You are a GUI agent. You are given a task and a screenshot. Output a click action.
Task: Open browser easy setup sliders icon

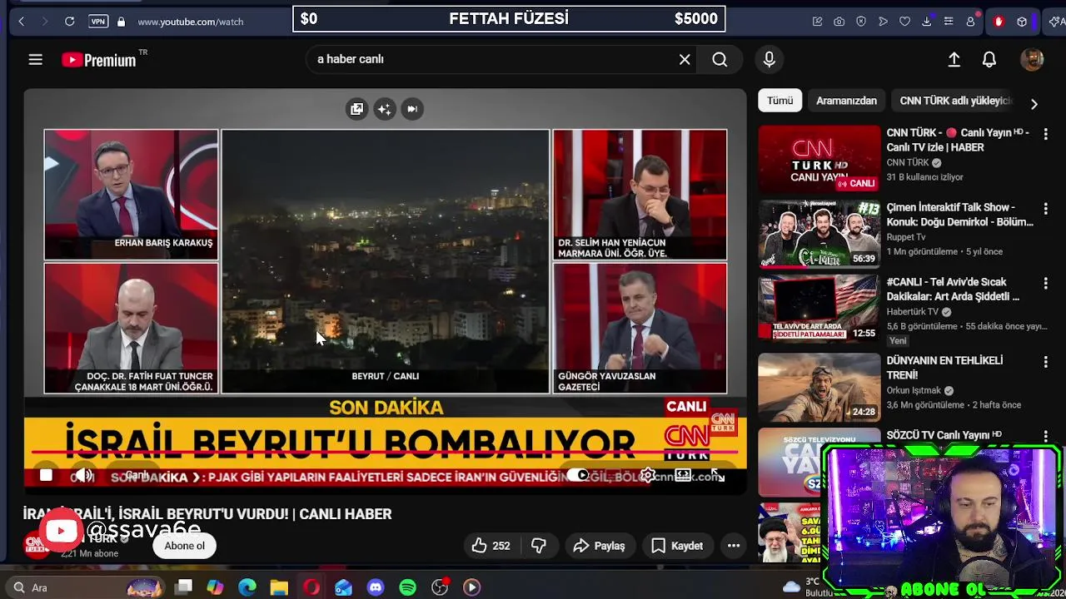[x=949, y=22]
